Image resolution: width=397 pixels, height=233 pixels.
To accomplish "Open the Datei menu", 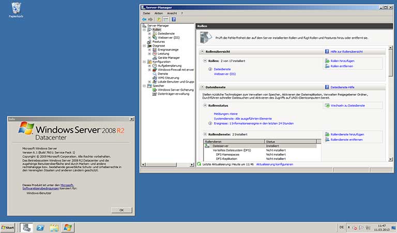I will (x=146, y=13).
